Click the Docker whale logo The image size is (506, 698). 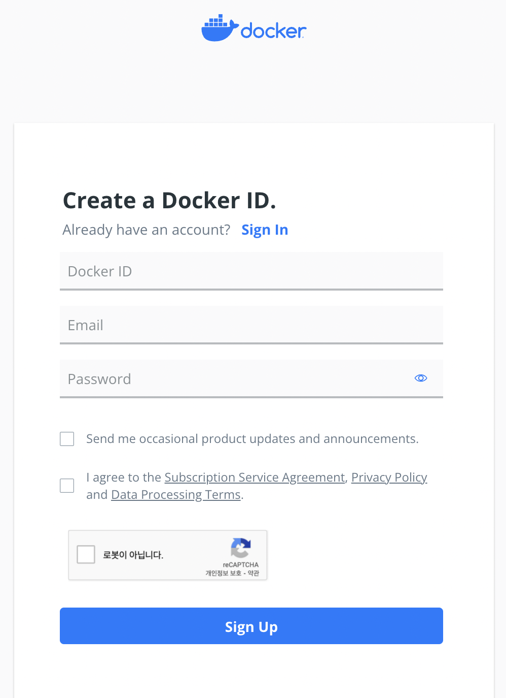(x=254, y=28)
